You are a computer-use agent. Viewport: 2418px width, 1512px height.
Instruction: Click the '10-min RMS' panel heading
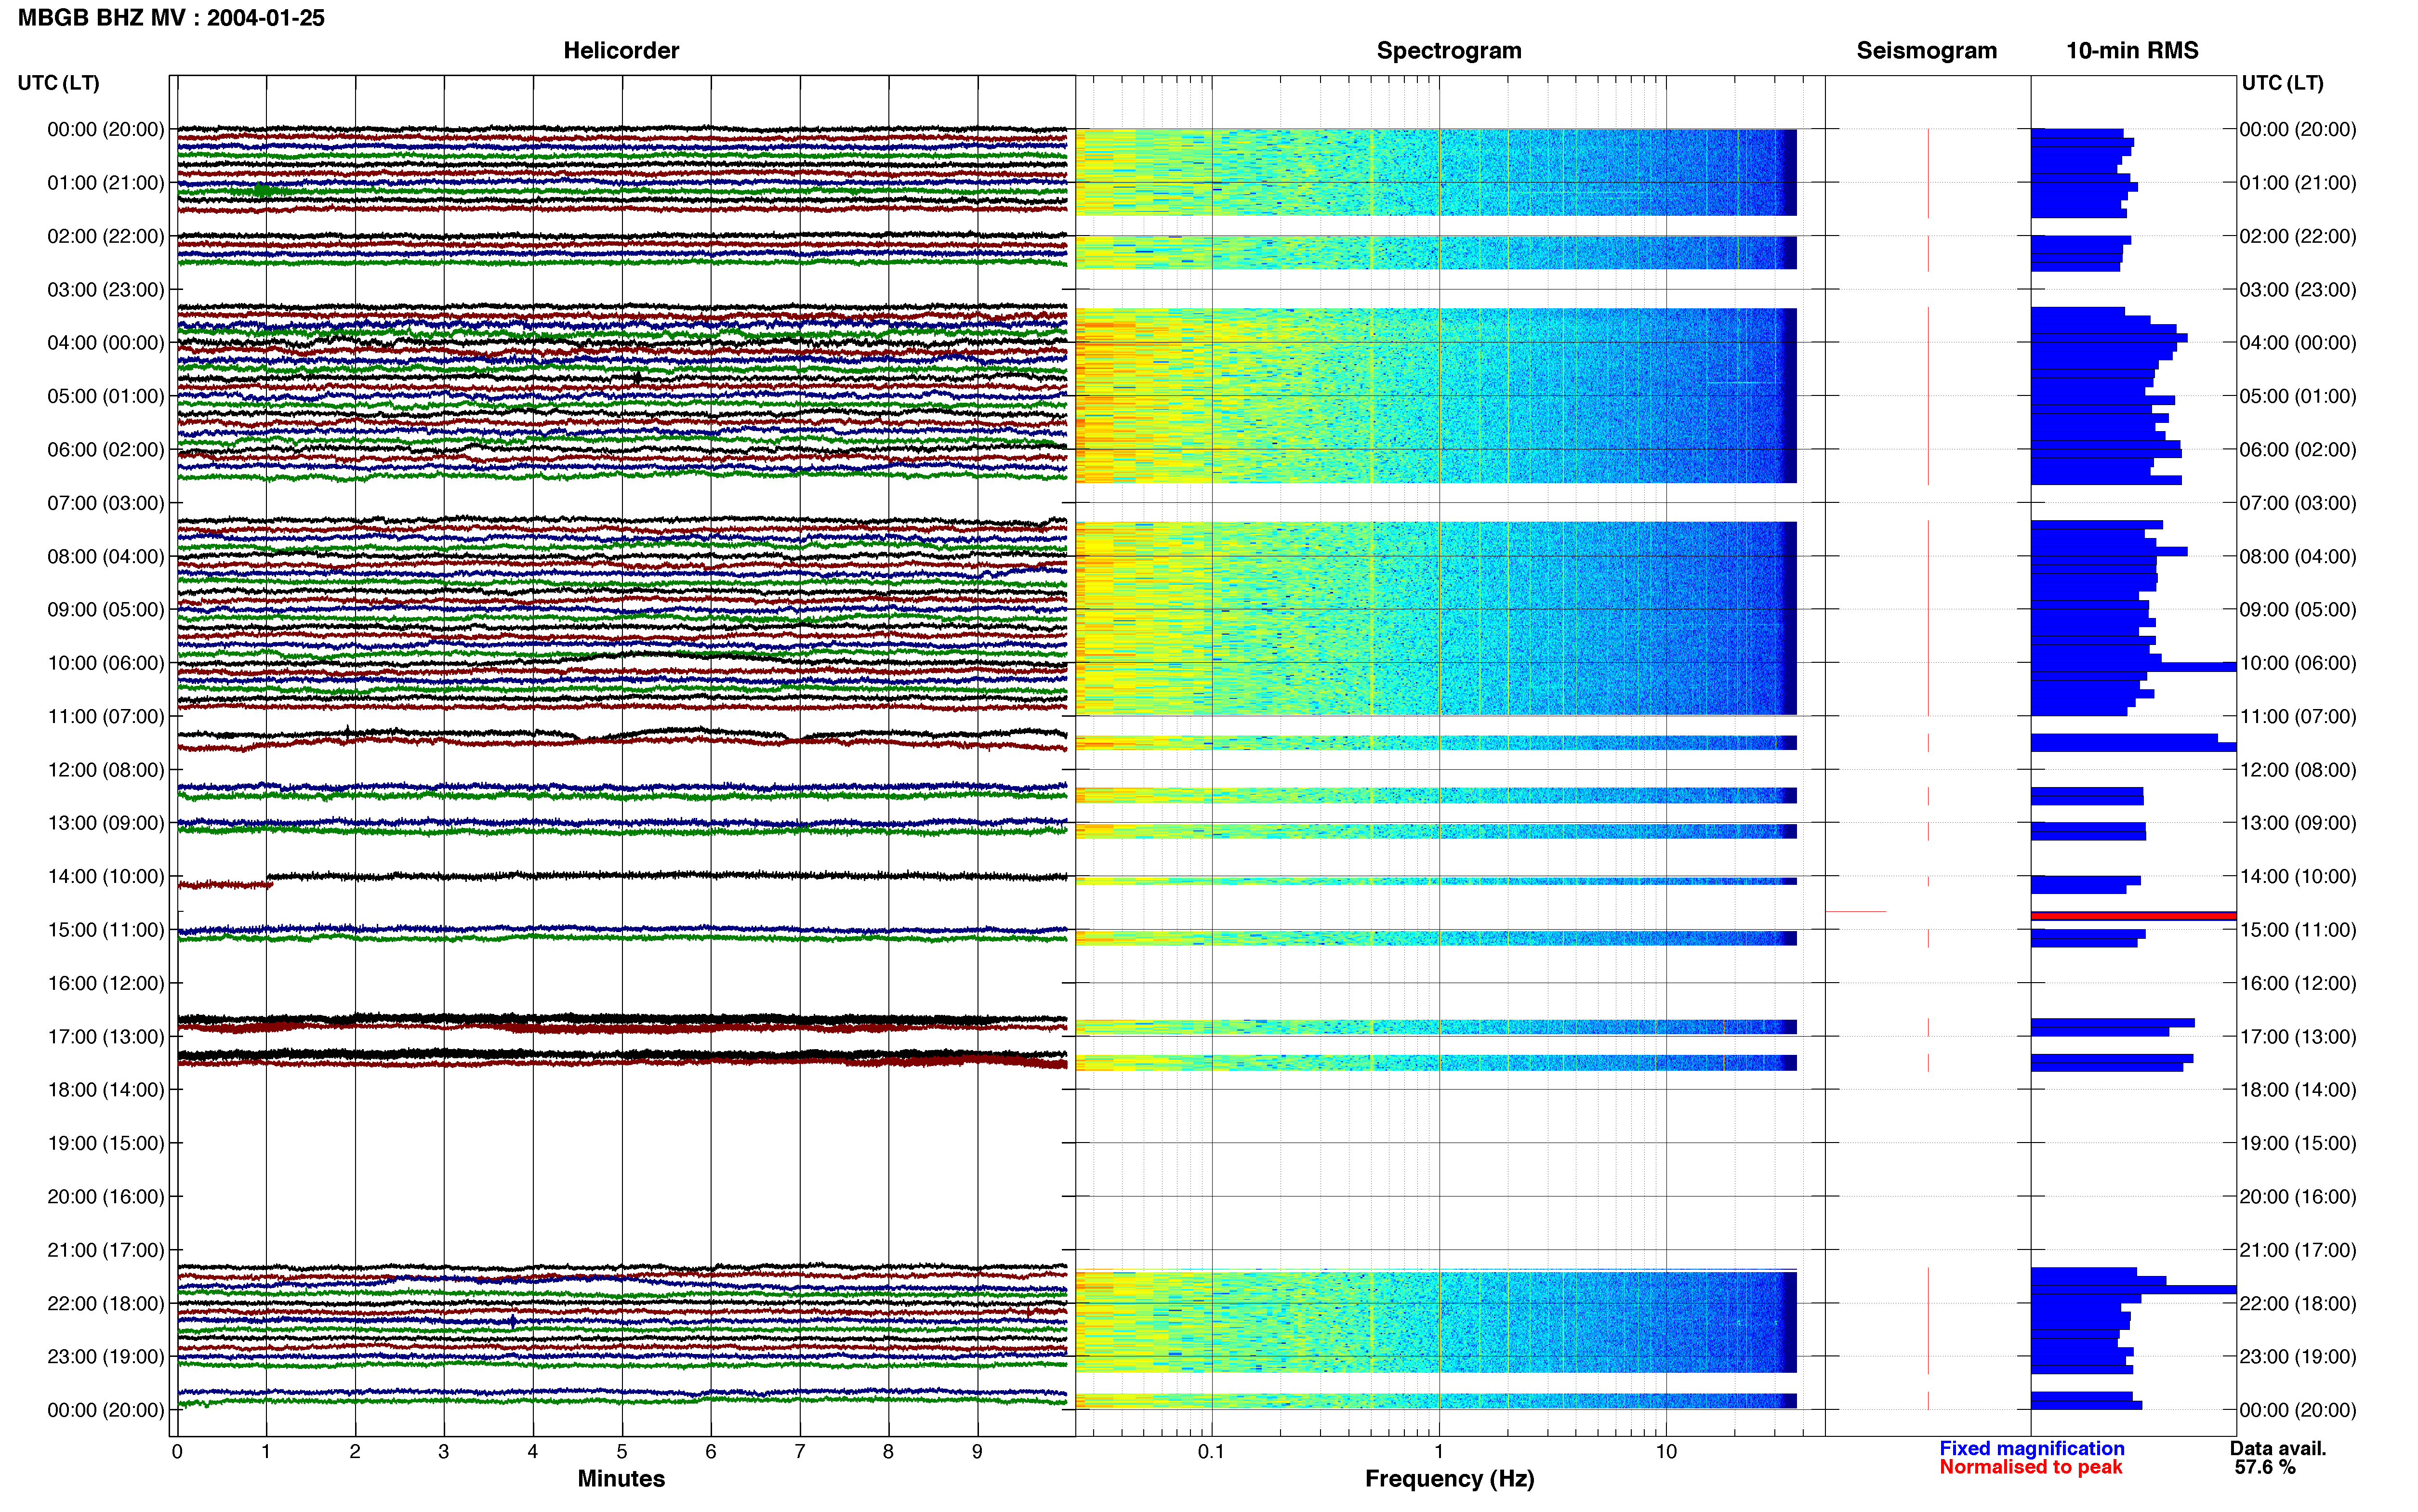2132,50
